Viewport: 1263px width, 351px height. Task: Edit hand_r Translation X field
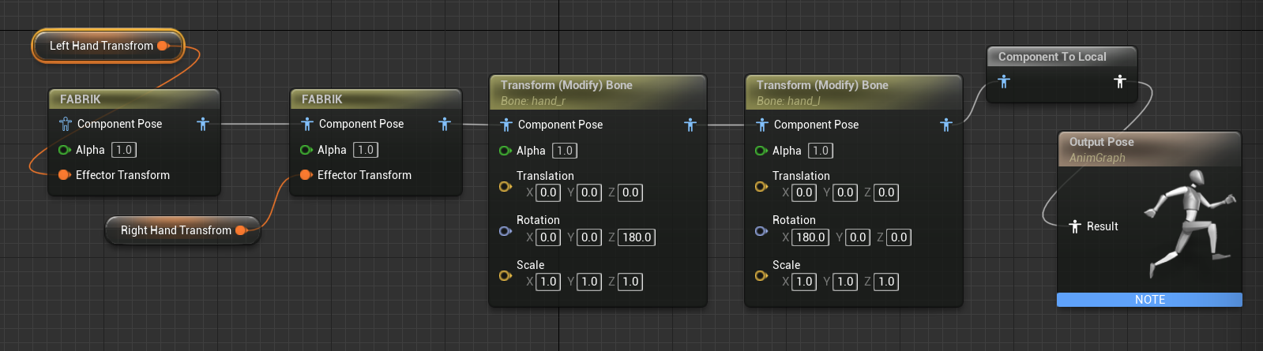point(548,192)
